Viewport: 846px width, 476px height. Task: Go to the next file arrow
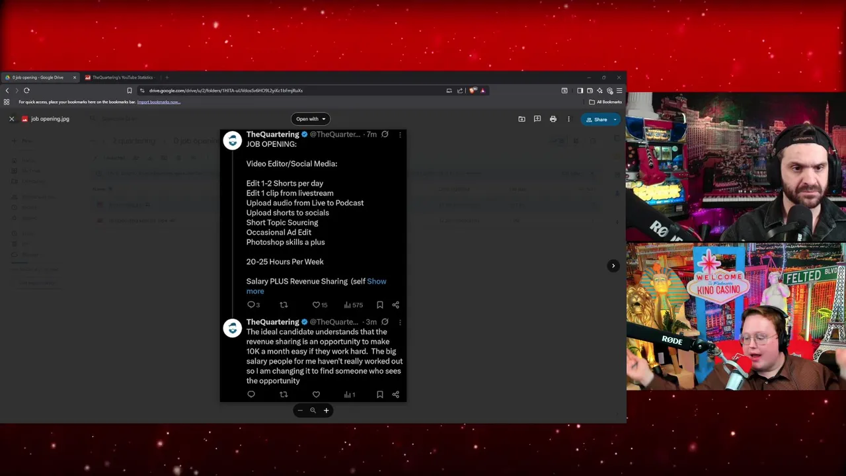coord(613,266)
